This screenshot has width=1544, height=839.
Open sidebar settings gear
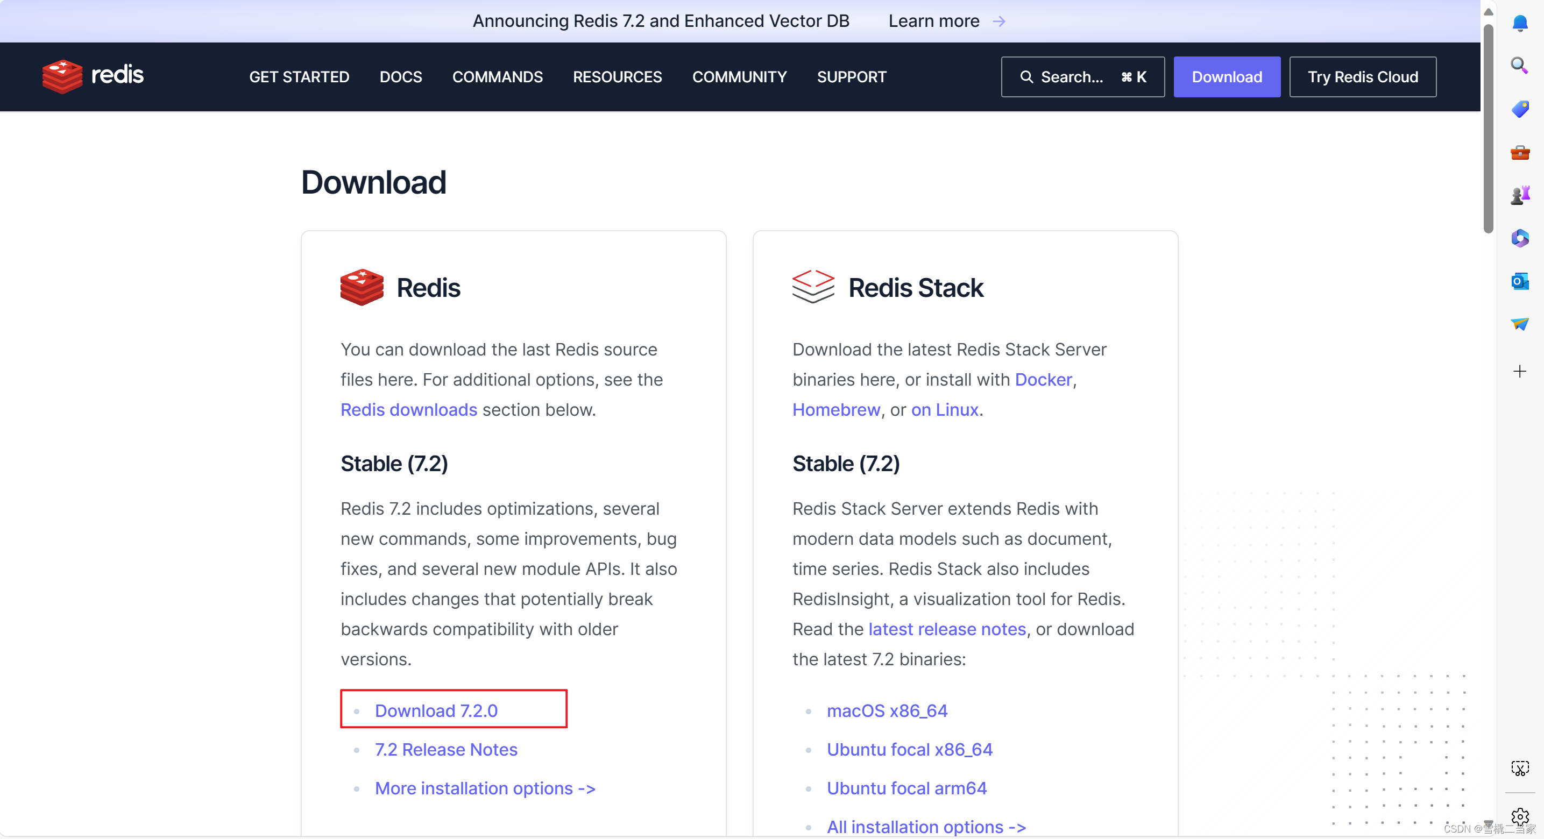click(x=1519, y=816)
